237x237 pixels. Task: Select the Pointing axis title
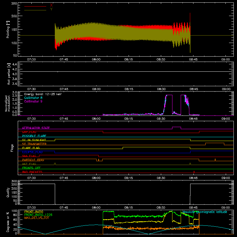pyautogui.click(x=8, y=30)
